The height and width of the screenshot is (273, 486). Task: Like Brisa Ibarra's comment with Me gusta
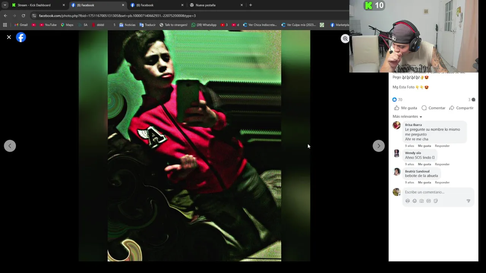tap(424, 146)
